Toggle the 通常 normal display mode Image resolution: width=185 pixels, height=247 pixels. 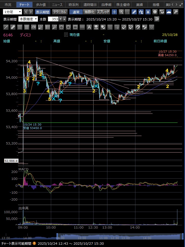click(x=76, y=12)
